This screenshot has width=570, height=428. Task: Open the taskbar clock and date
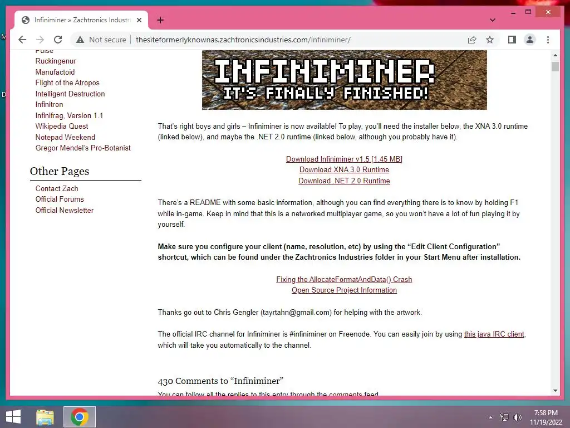point(546,417)
